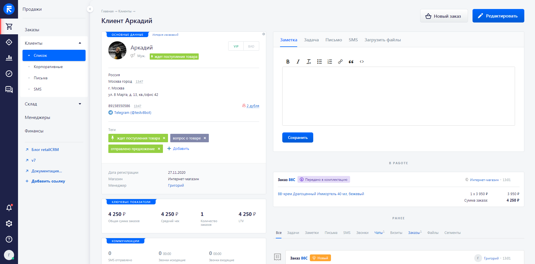Click the green 'отправлено предложение' tag
Image resolution: width=535 pixels, height=264 pixels.
(133, 149)
